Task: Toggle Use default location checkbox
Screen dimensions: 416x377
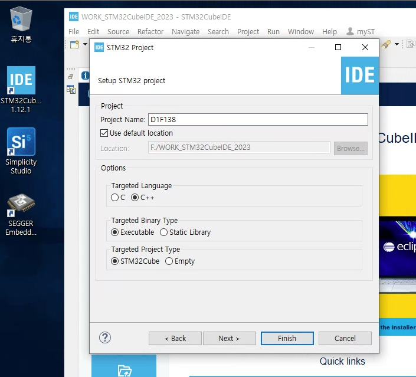Action: click(104, 133)
